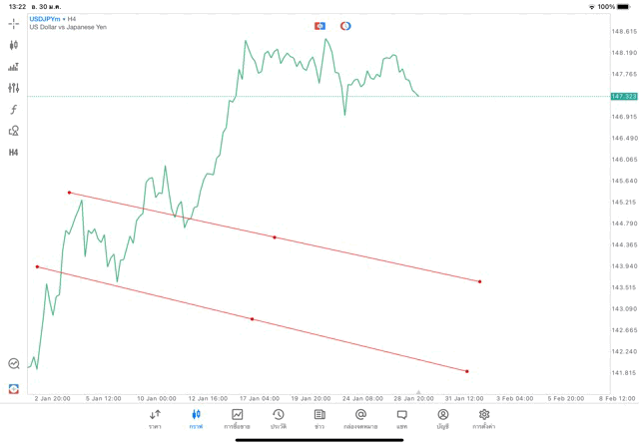The image size is (639, 446).
Task: Open the drawing objects shapes tool
Action: coord(14,130)
